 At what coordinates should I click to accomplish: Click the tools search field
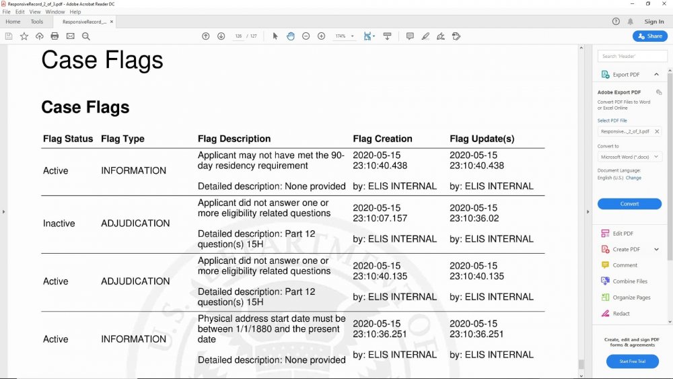[632, 57]
